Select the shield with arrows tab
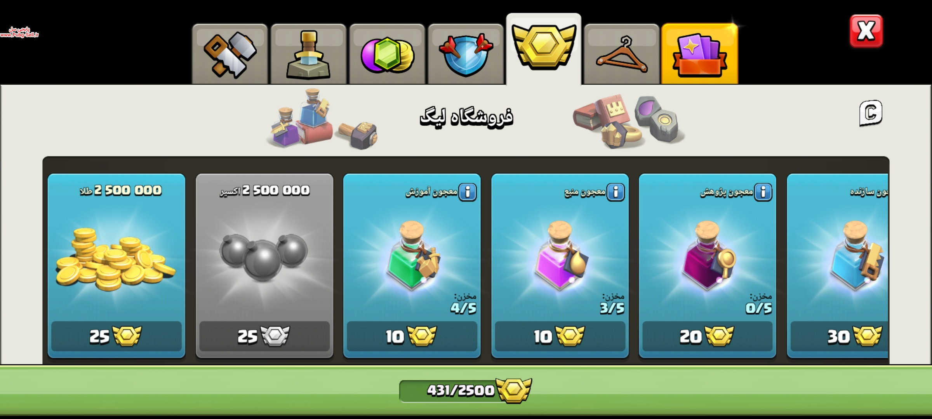 (466, 54)
